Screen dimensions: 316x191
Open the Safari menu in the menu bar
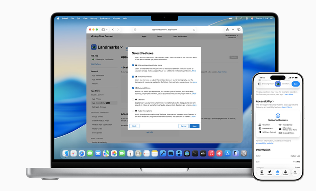[x=65, y=18]
